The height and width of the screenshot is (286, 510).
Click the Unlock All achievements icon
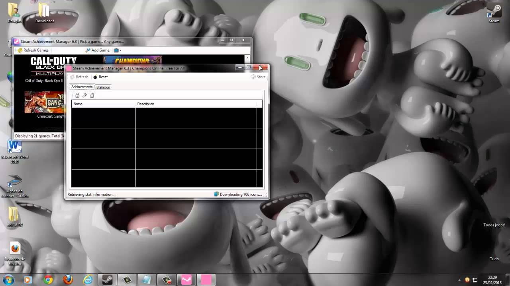92,95
